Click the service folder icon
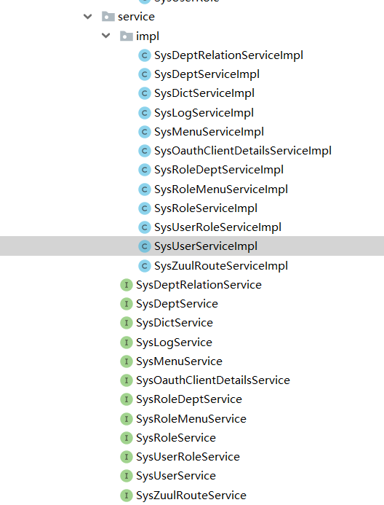The height and width of the screenshot is (505, 384). coord(108,17)
